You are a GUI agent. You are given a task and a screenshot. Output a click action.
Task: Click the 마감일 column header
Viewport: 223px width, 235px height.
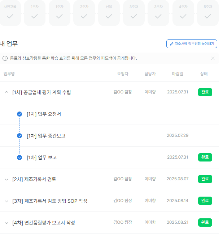click(x=177, y=74)
